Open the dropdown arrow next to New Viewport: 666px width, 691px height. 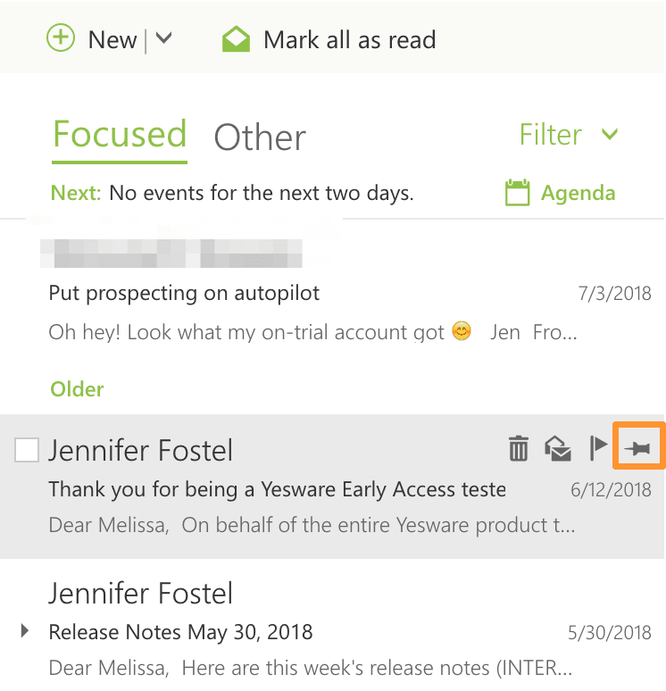(x=163, y=39)
